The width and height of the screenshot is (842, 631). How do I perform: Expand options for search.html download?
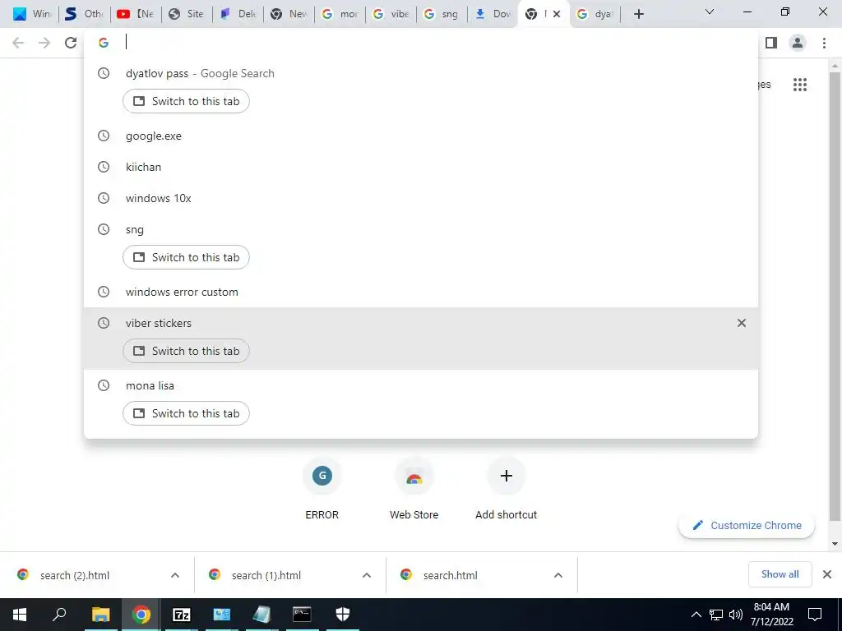point(558,575)
